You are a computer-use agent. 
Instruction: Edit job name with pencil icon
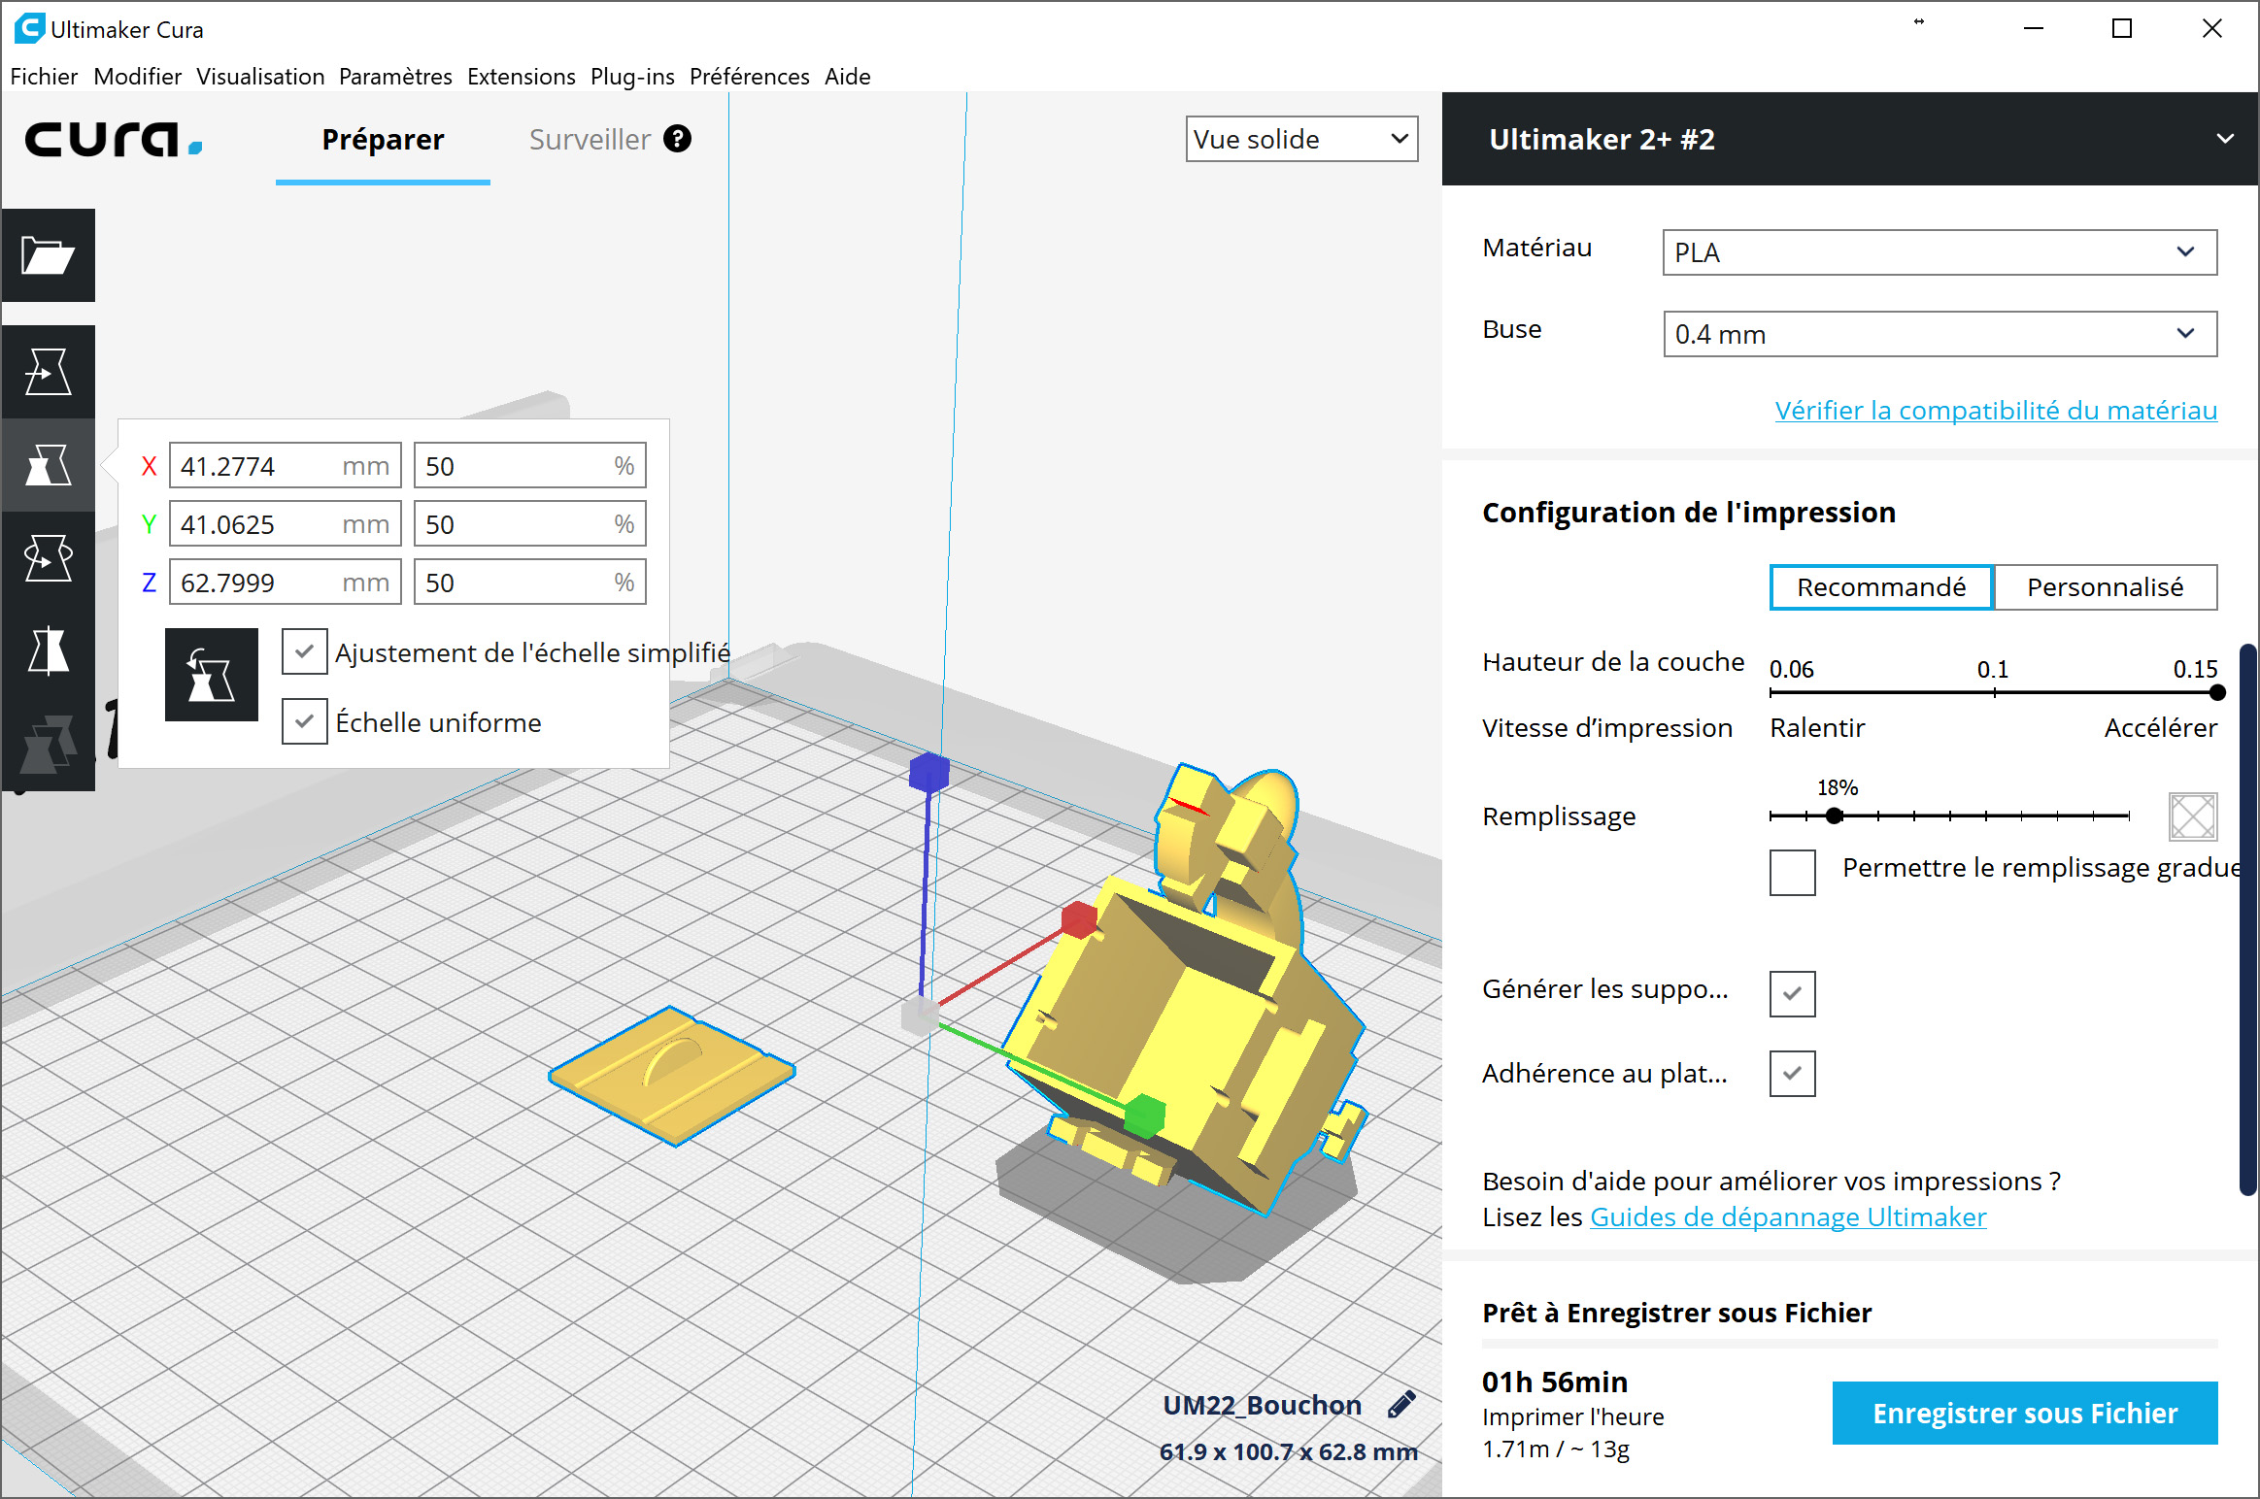click(1401, 1404)
